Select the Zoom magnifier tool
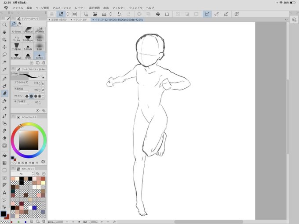 (4, 25)
